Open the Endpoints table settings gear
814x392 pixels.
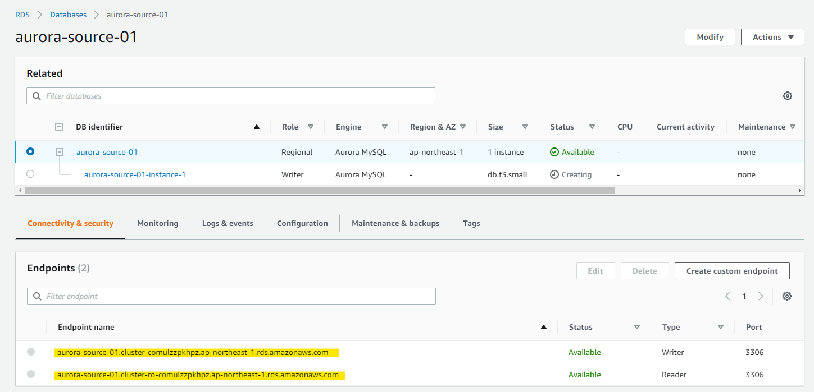tap(786, 296)
